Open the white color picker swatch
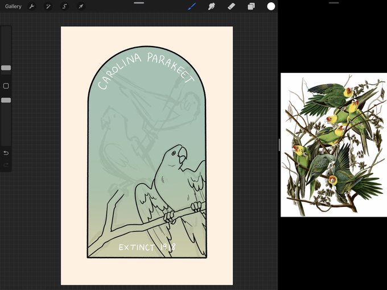 pyautogui.click(x=271, y=6)
